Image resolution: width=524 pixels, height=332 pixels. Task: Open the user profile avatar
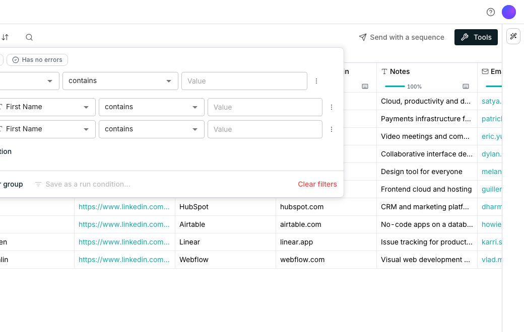click(x=508, y=12)
